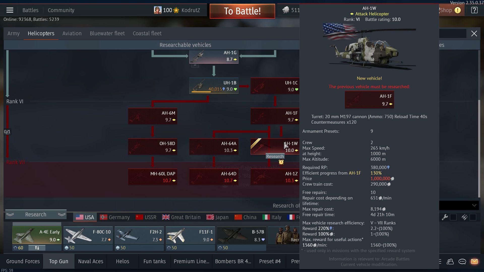Open the squad contacts icon
The height and width of the screenshot is (272, 484).
click(450, 262)
